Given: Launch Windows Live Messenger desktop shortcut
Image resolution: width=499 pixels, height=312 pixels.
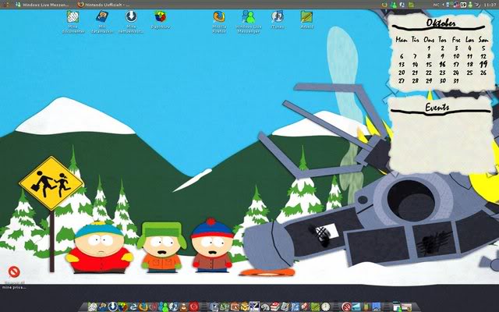Looking at the screenshot, I should click(x=249, y=21).
